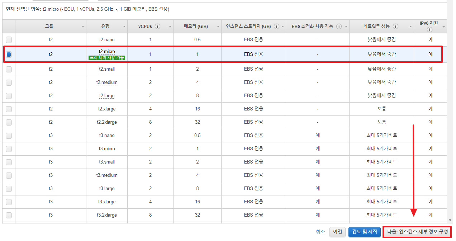This screenshot has width=456, height=241.
Task: Click the scrollbar down arrow
Action: (450, 220)
